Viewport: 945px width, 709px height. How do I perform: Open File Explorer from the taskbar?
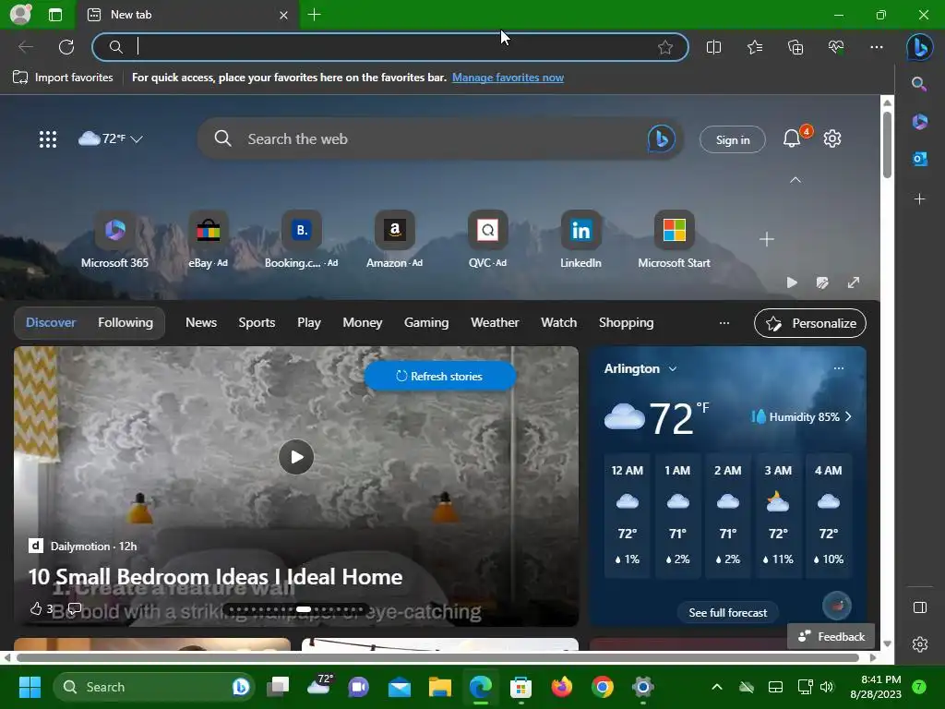click(x=440, y=687)
